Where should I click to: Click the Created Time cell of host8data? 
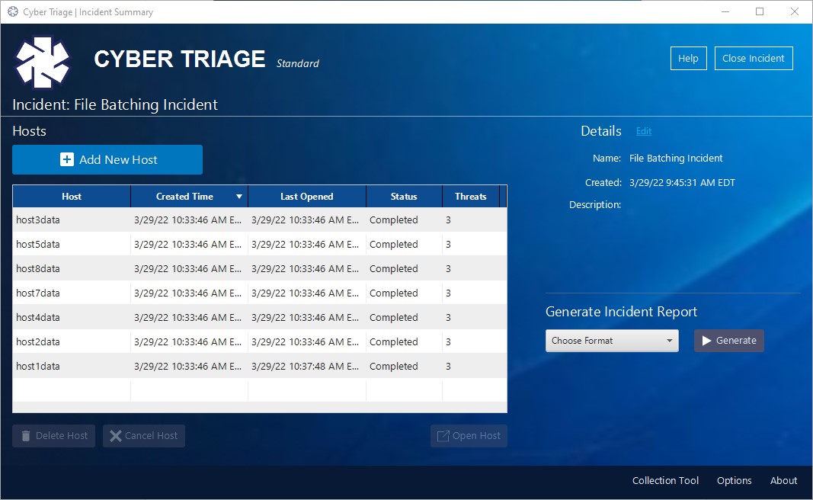click(187, 268)
